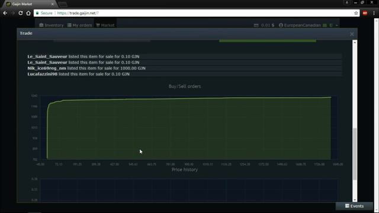Click the 1000.00 GJN listing price text

point(133,69)
